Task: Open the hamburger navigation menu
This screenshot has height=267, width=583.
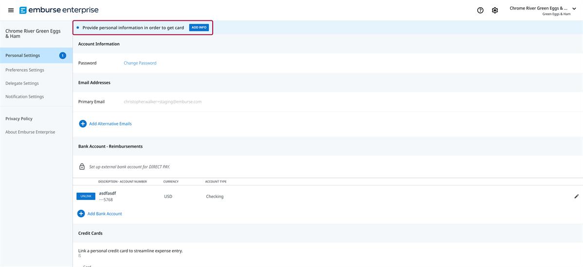Action: click(x=11, y=10)
